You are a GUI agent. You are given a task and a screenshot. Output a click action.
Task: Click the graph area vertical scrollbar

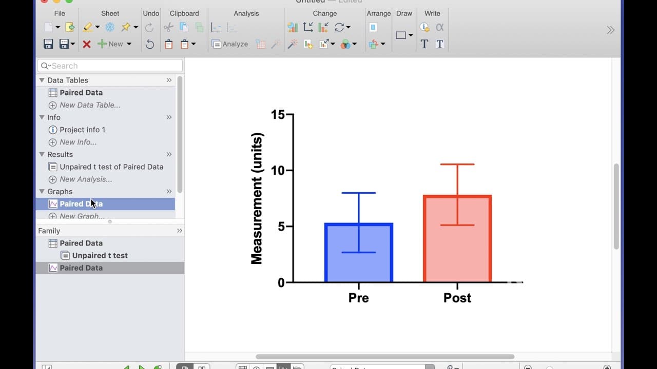pos(616,207)
